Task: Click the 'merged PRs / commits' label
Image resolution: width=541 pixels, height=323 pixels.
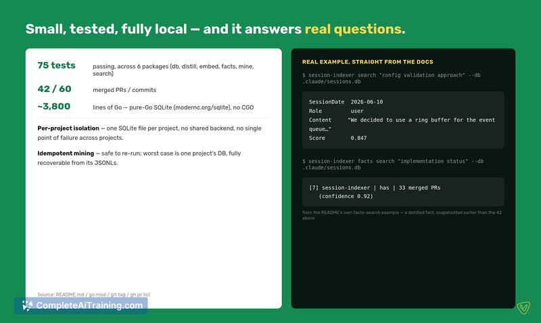Action: pyautogui.click(x=124, y=90)
